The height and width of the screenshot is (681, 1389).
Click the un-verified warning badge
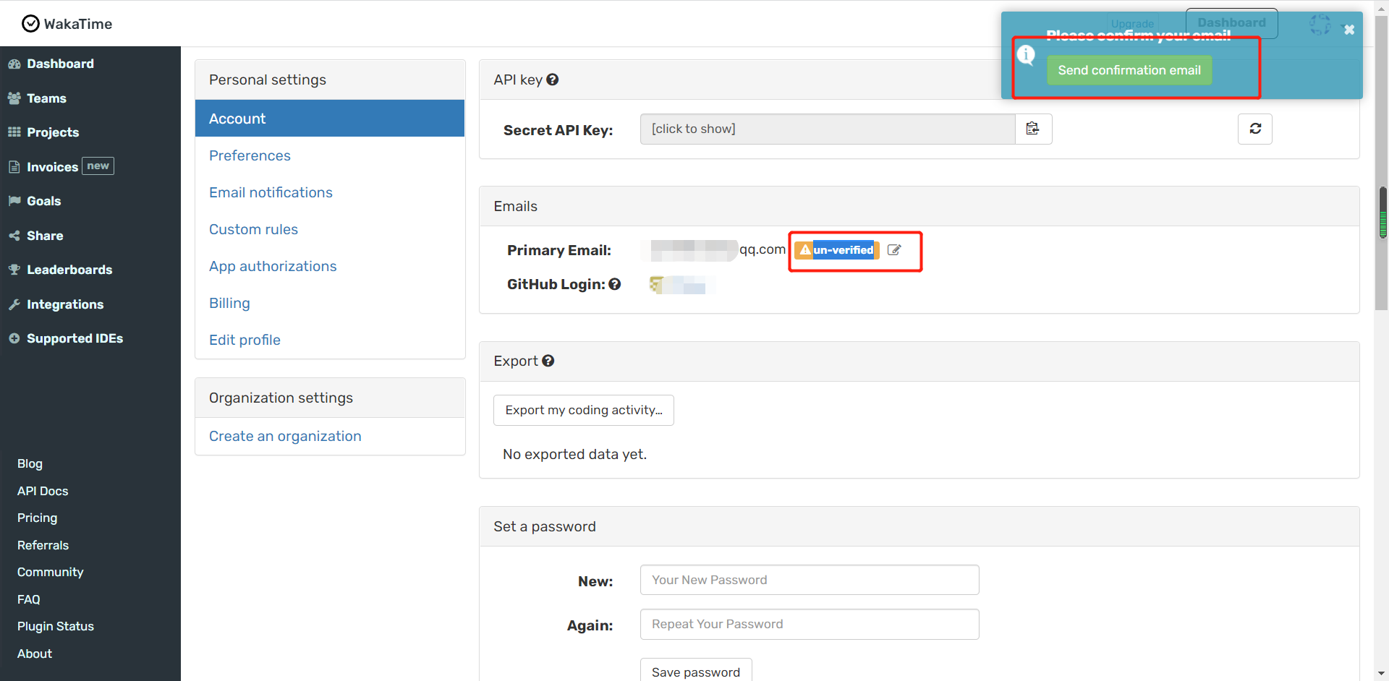point(837,250)
